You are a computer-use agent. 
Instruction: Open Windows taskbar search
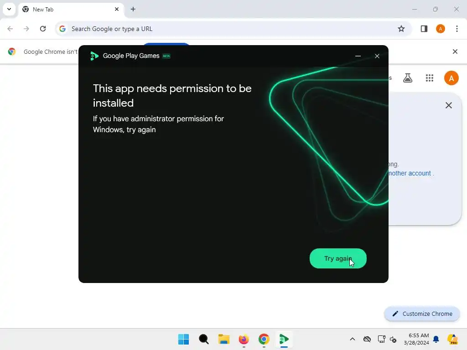point(204,339)
